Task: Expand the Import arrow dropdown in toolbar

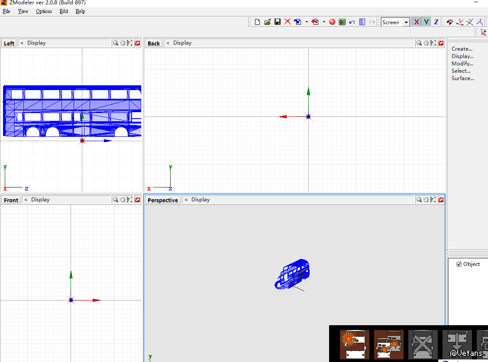Action: [307, 22]
